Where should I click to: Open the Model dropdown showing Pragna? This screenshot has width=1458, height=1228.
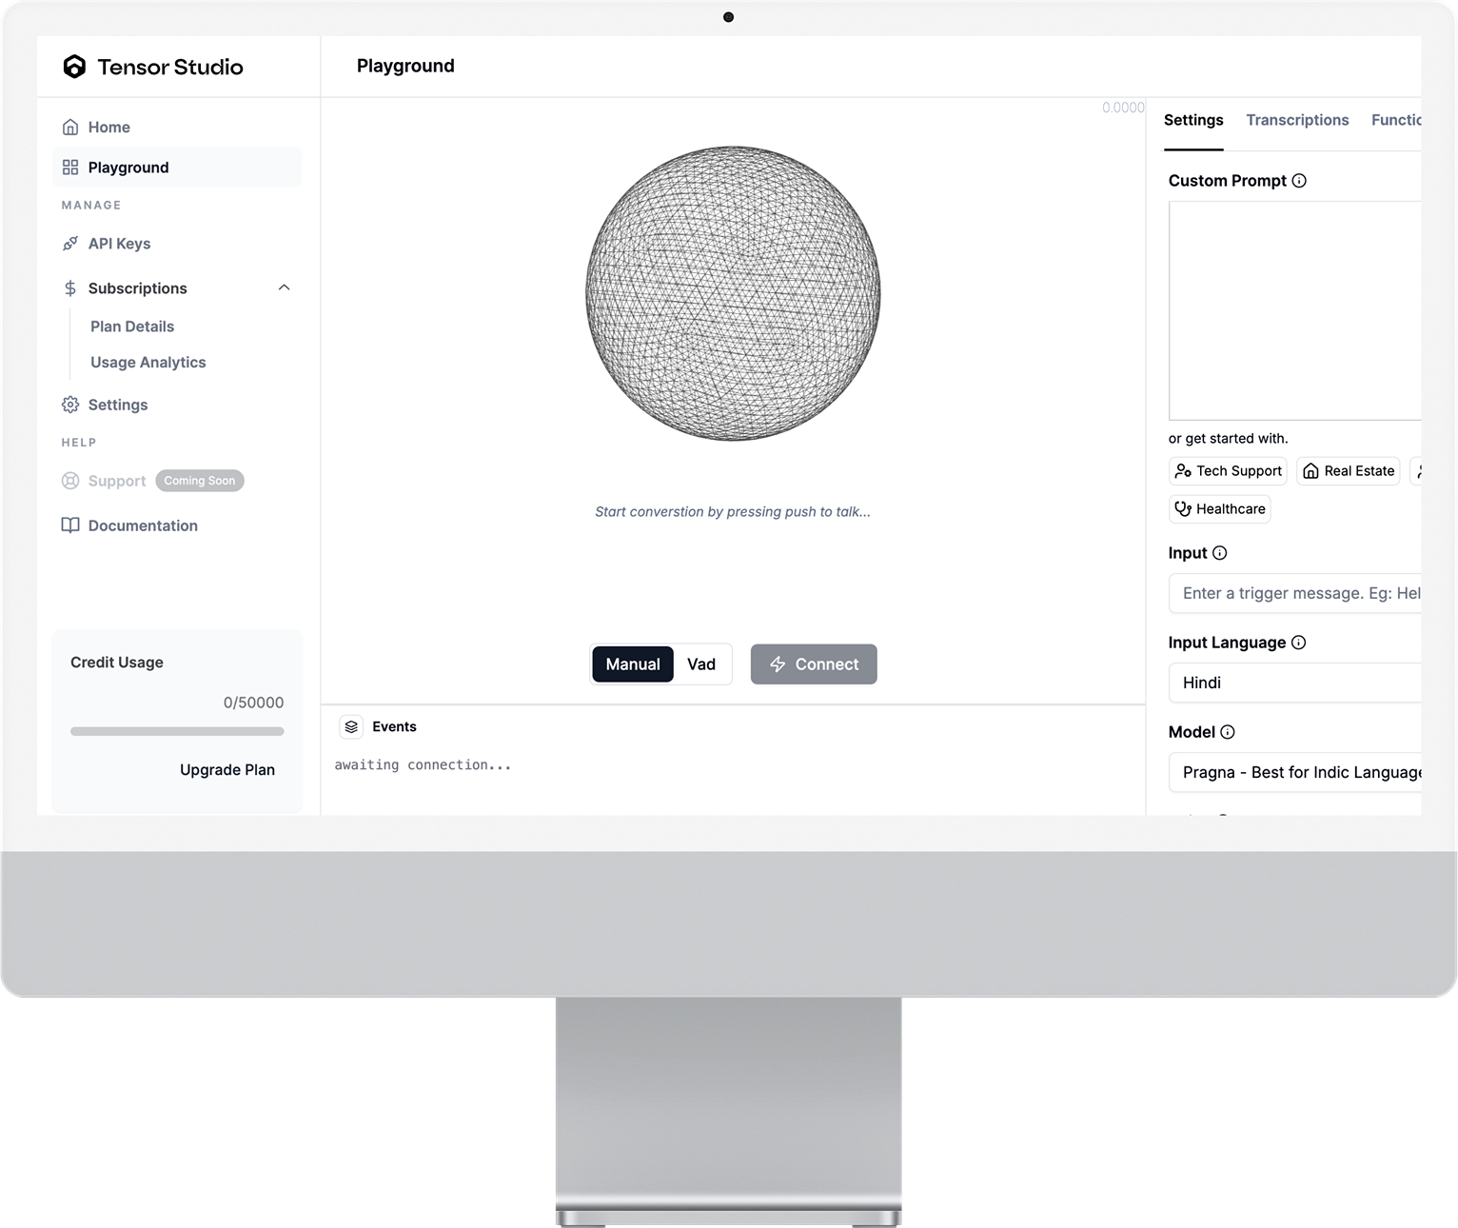click(1294, 772)
